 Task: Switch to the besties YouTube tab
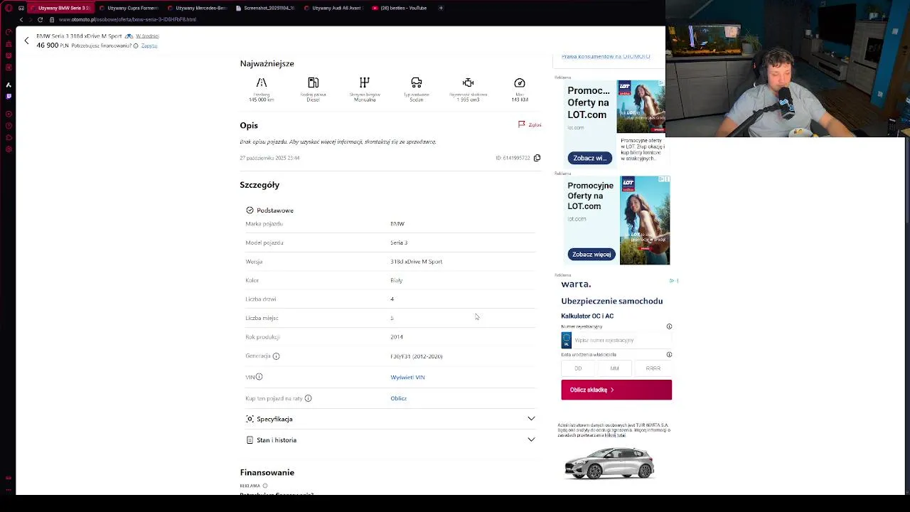pos(400,8)
